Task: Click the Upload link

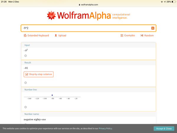Action: (x=60, y=35)
